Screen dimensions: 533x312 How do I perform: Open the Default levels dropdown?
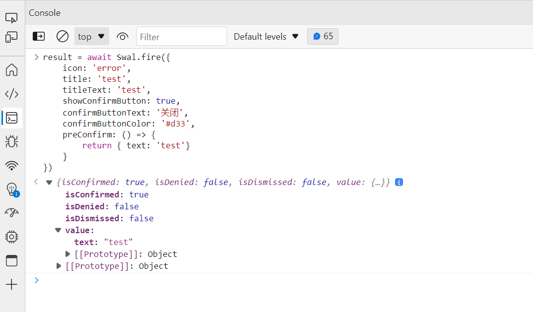click(x=266, y=36)
